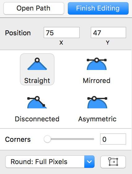Click the Asymmetric label text
Screen dimensions: 132x174
[97, 119]
